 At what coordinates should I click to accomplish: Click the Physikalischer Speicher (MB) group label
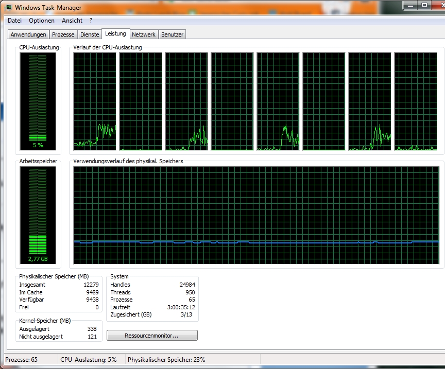pos(54,276)
